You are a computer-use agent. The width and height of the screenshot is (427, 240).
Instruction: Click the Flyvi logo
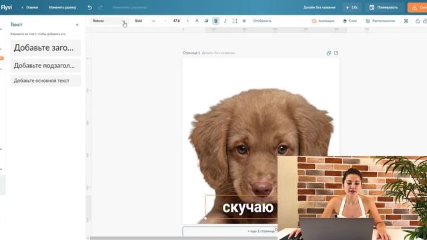[x=6, y=7]
